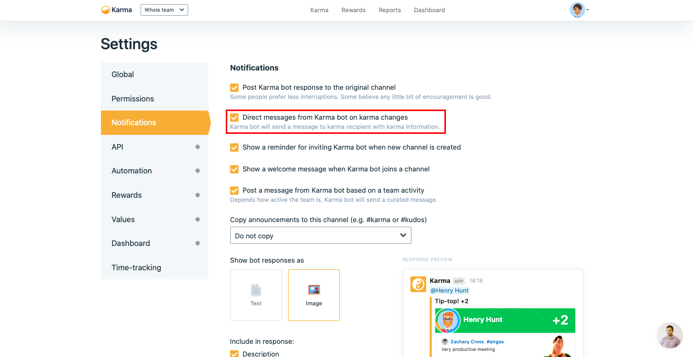Image resolution: width=693 pixels, height=357 pixels.
Task: Disable direct messages from Karma bot checkbox
Action: click(234, 118)
